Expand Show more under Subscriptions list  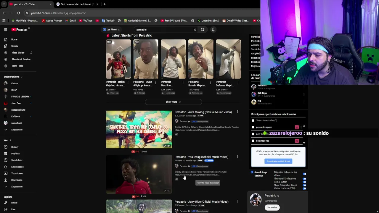click(17, 130)
